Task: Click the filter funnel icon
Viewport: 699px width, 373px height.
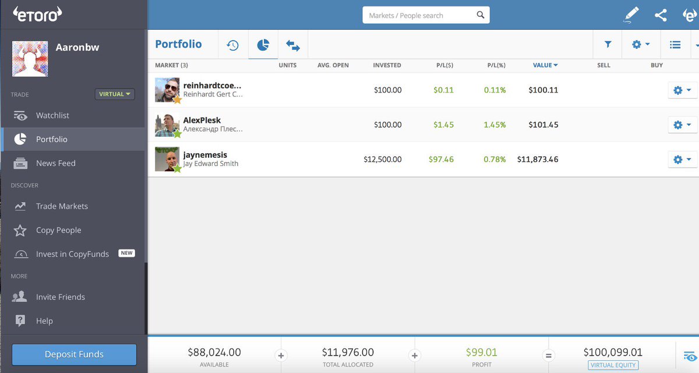Action: coord(608,44)
